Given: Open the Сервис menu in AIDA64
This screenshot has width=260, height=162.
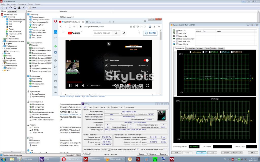Looking at the screenshot, I should tap(30, 4).
